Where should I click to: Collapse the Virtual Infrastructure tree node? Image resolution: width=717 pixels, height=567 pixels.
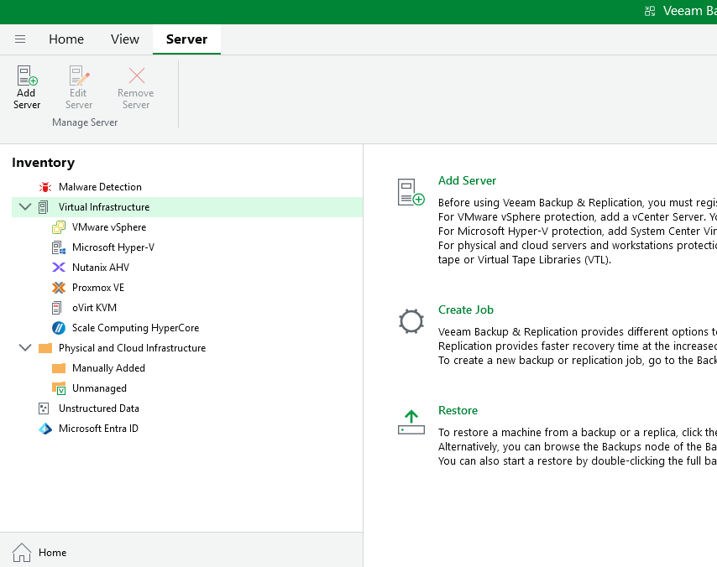(25, 207)
